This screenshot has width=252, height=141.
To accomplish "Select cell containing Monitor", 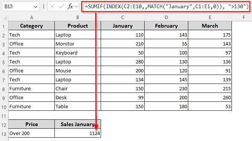I will point(78,44).
